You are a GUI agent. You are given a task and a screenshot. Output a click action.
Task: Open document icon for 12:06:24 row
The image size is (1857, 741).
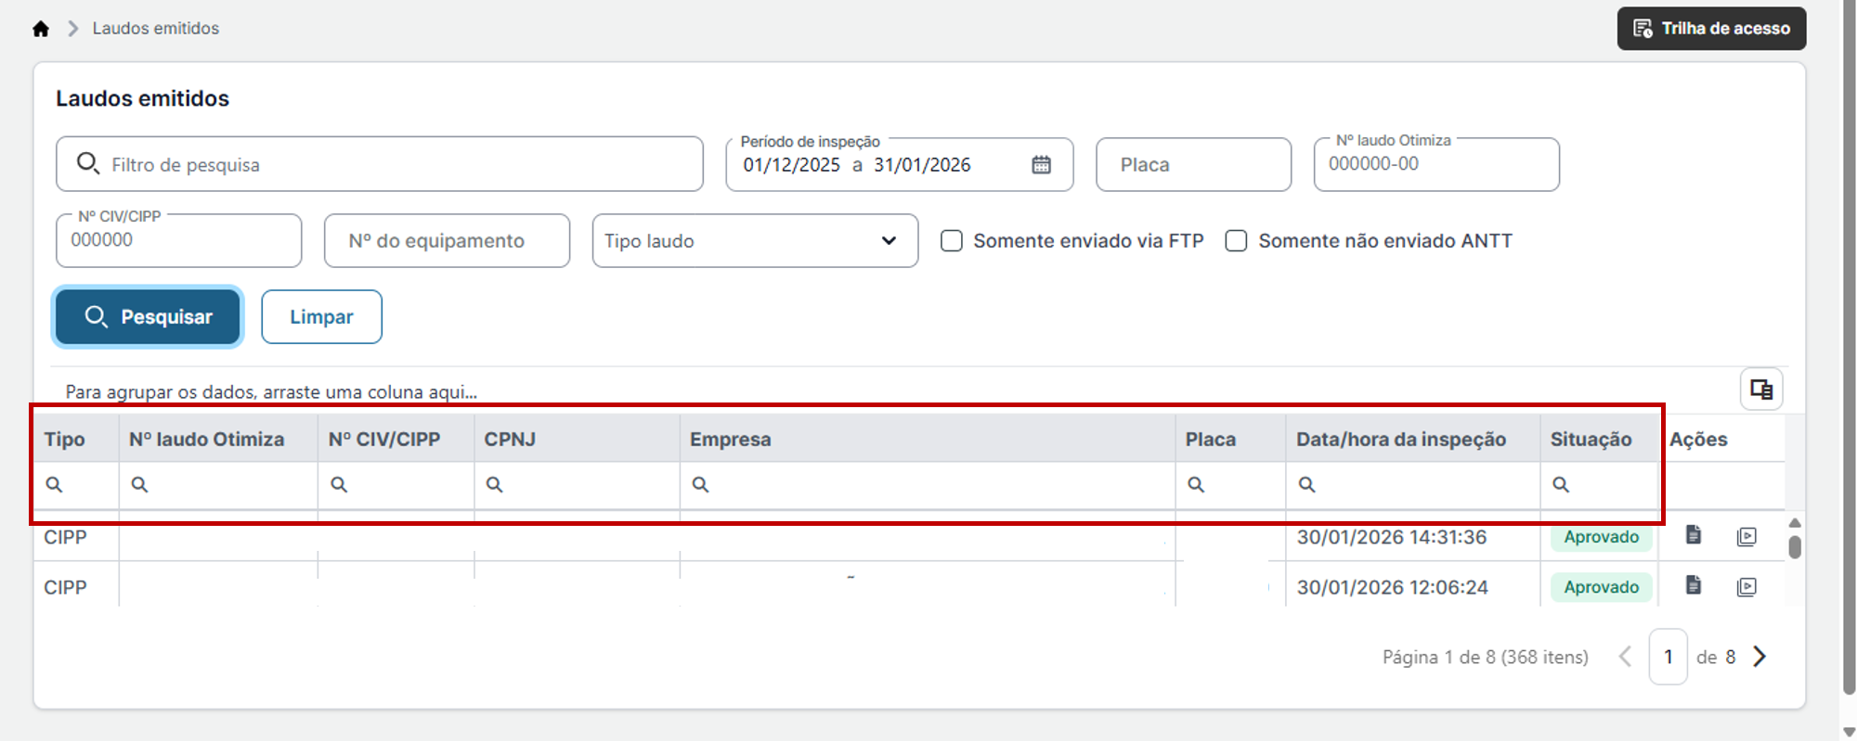coord(1694,585)
